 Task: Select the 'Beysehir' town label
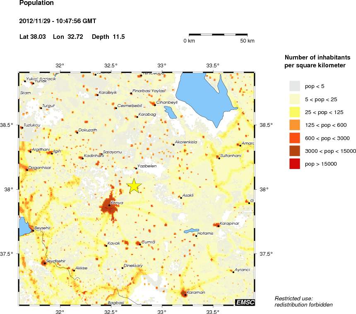(x=43, y=228)
